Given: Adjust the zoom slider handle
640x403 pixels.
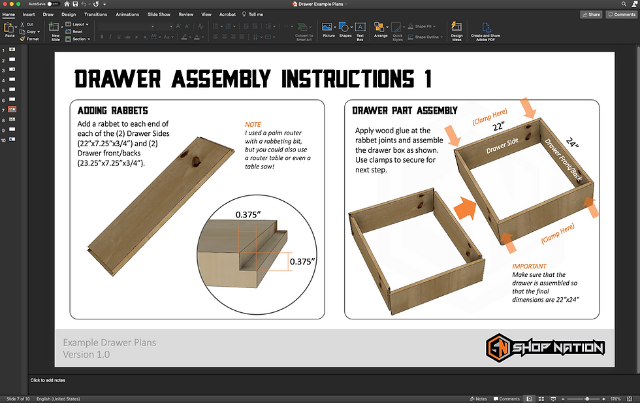Looking at the screenshot, I should tap(587, 399).
